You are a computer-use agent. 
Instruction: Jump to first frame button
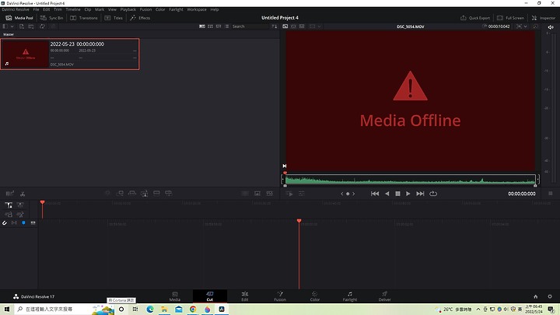click(375, 194)
